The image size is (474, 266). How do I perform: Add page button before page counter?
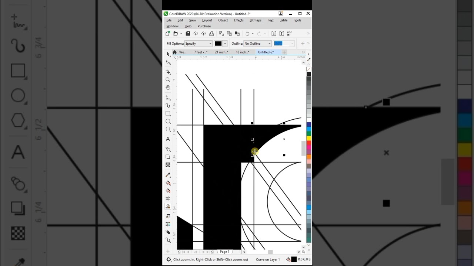tap(179, 252)
